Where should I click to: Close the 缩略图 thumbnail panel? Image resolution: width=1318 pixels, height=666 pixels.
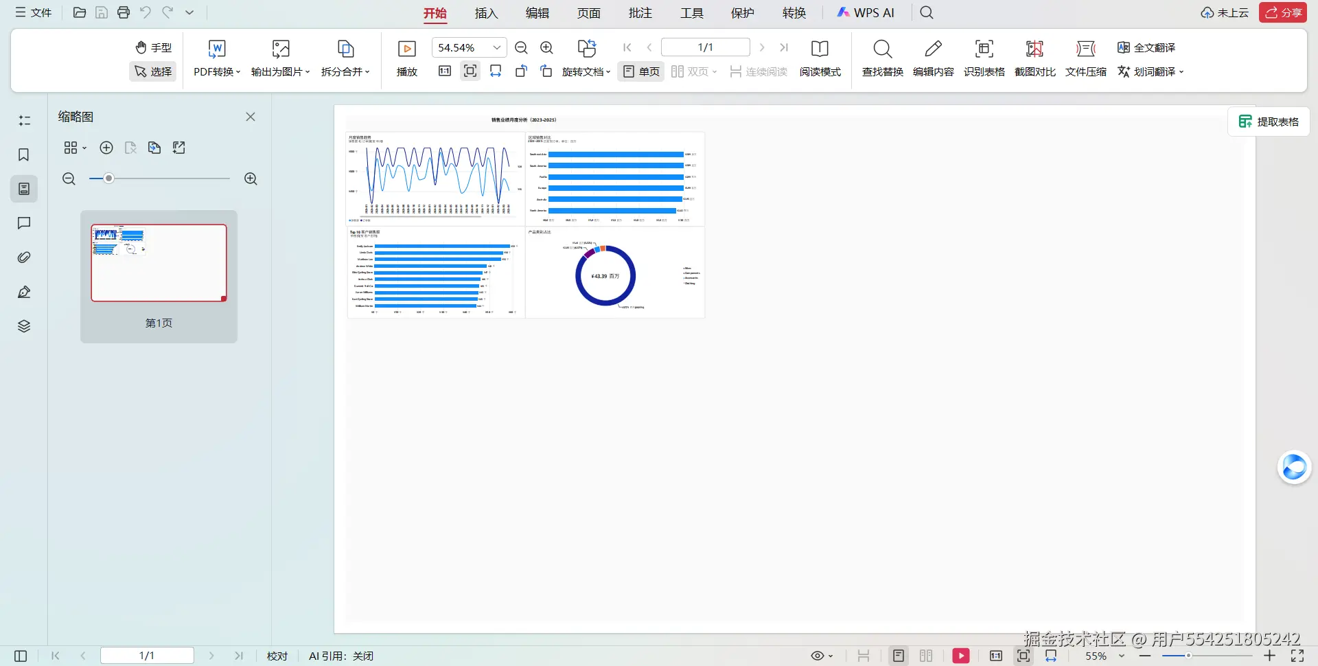(251, 117)
